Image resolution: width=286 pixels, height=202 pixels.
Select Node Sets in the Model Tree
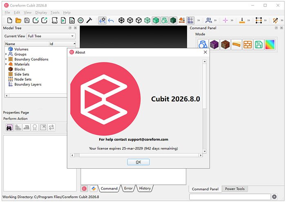[x=22, y=79]
